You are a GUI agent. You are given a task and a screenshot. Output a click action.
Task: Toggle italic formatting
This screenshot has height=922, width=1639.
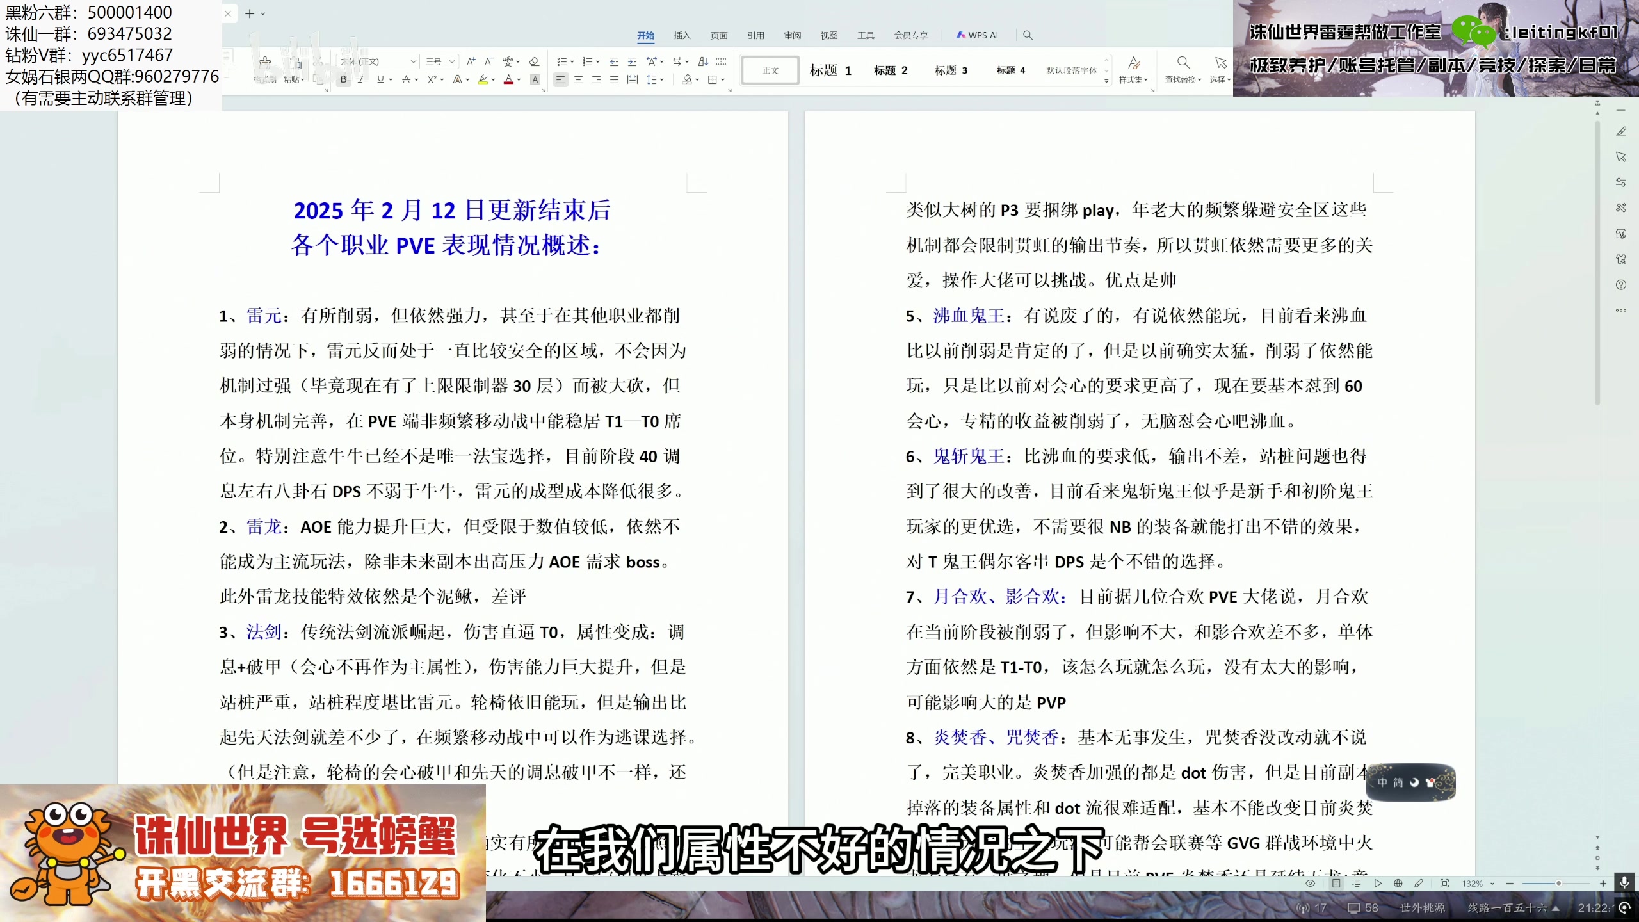[360, 79]
